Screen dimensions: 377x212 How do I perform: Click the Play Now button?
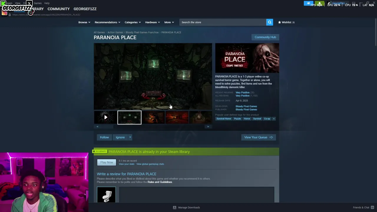point(107,162)
